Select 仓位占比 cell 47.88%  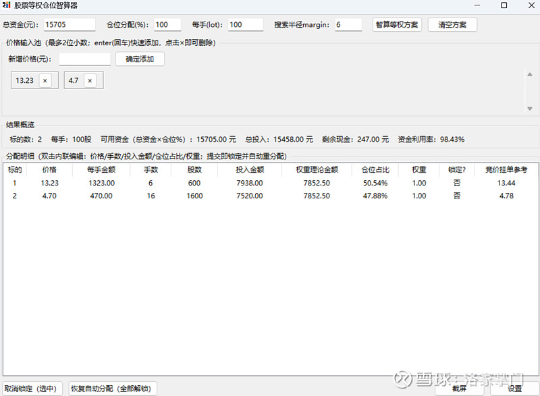(375, 196)
